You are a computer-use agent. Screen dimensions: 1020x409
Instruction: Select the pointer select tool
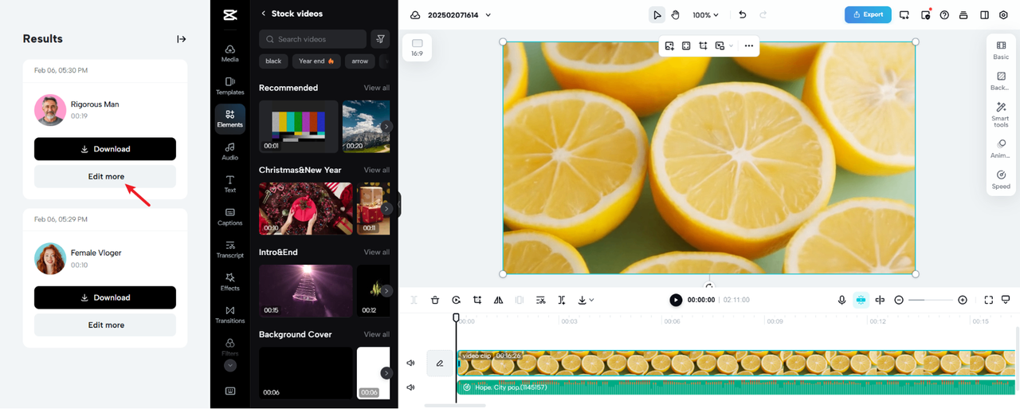[x=657, y=14]
